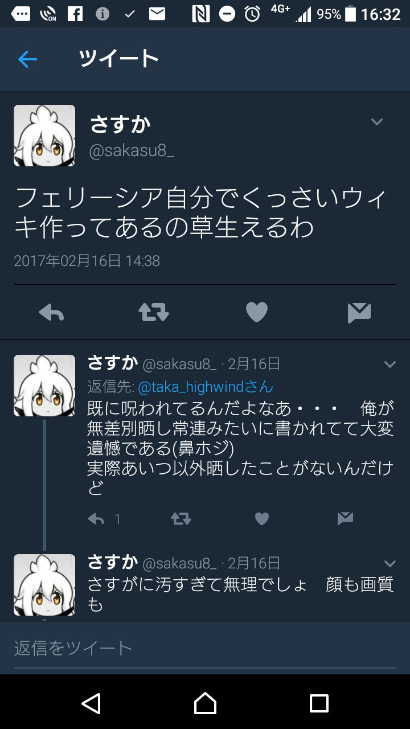
Task: Tap the Android home button
Action: [x=205, y=703]
